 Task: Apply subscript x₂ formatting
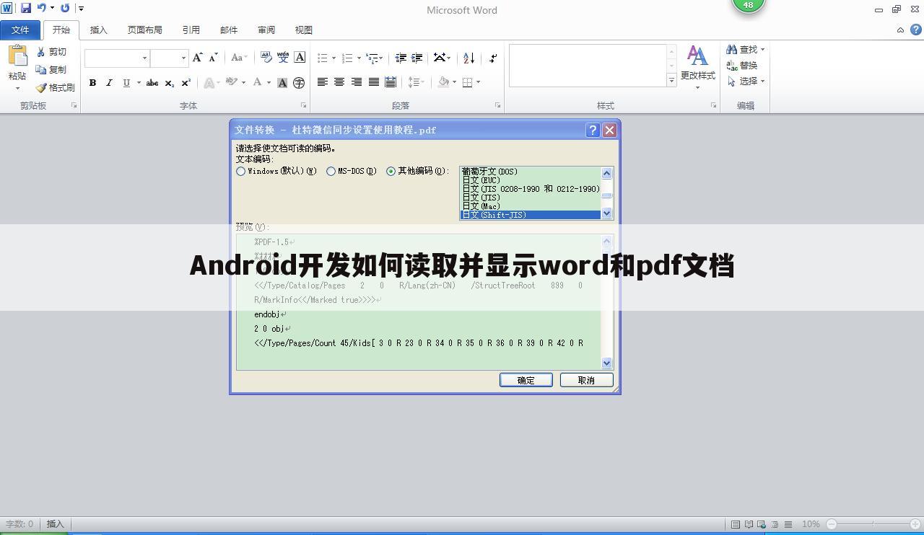pyautogui.click(x=170, y=82)
